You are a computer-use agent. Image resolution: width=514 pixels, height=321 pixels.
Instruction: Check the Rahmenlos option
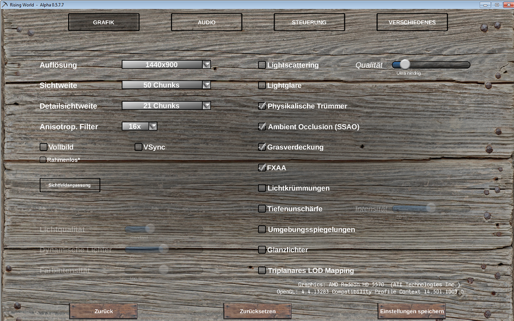tap(43, 160)
